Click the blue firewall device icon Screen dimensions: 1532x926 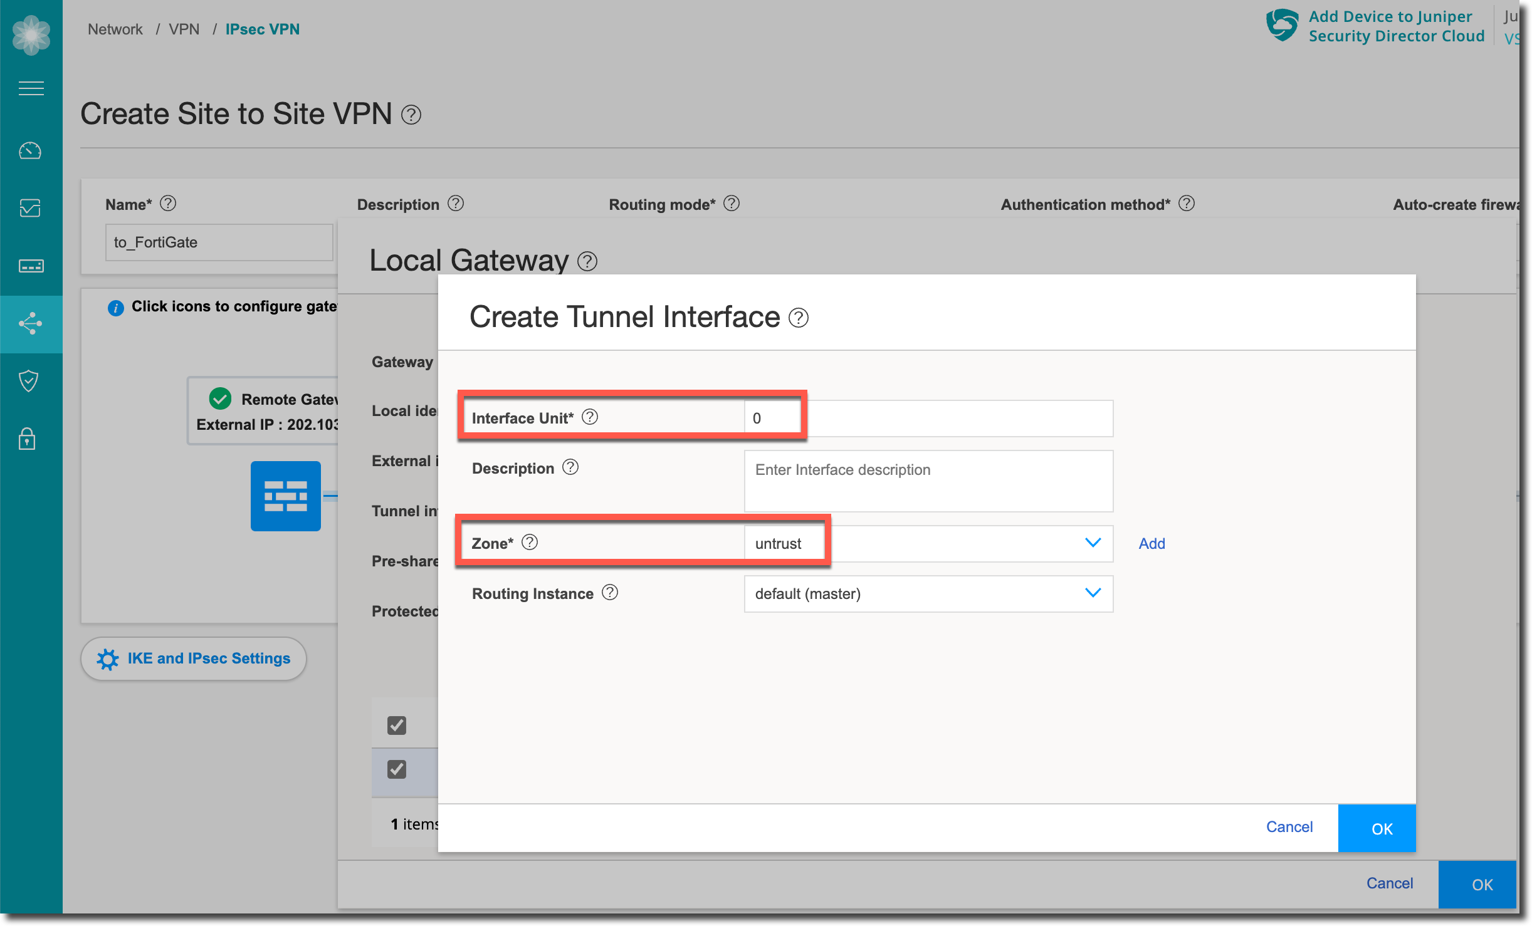coord(285,496)
